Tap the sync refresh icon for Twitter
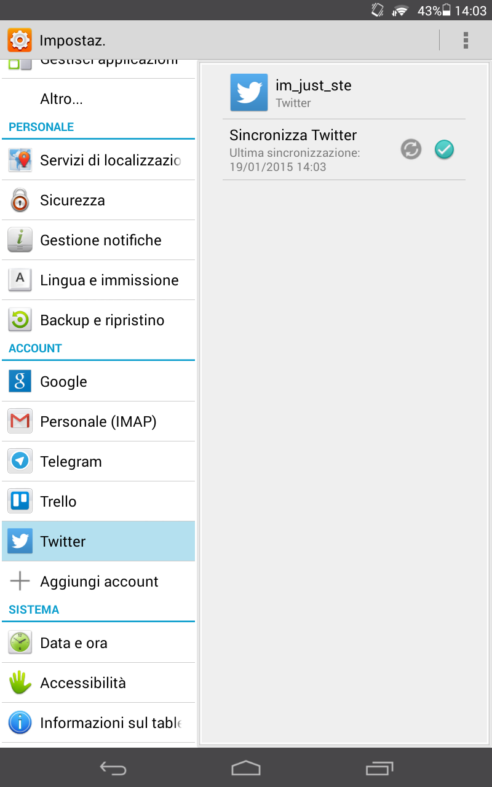 (411, 149)
